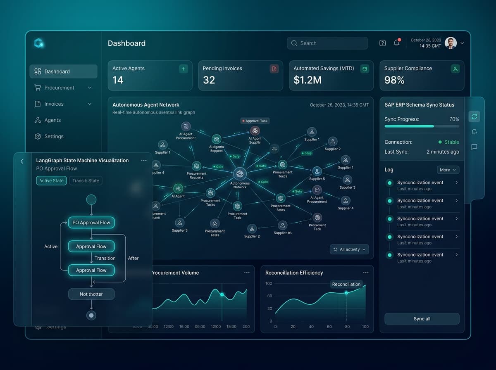This screenshot has height=370, width=496.
Task: Click the 70% sync value
Action: click(454, 119)
